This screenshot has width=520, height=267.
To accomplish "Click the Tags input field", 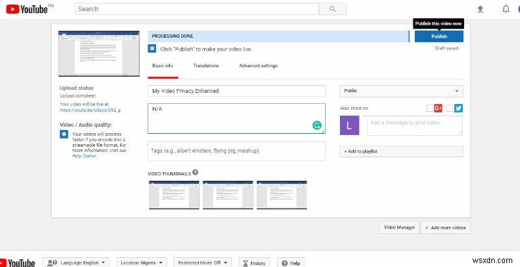I will pyautogui.click(x=237, y=151).
